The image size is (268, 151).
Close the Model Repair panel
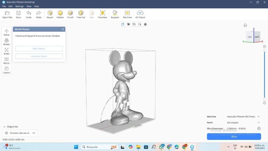coord(63,29)
